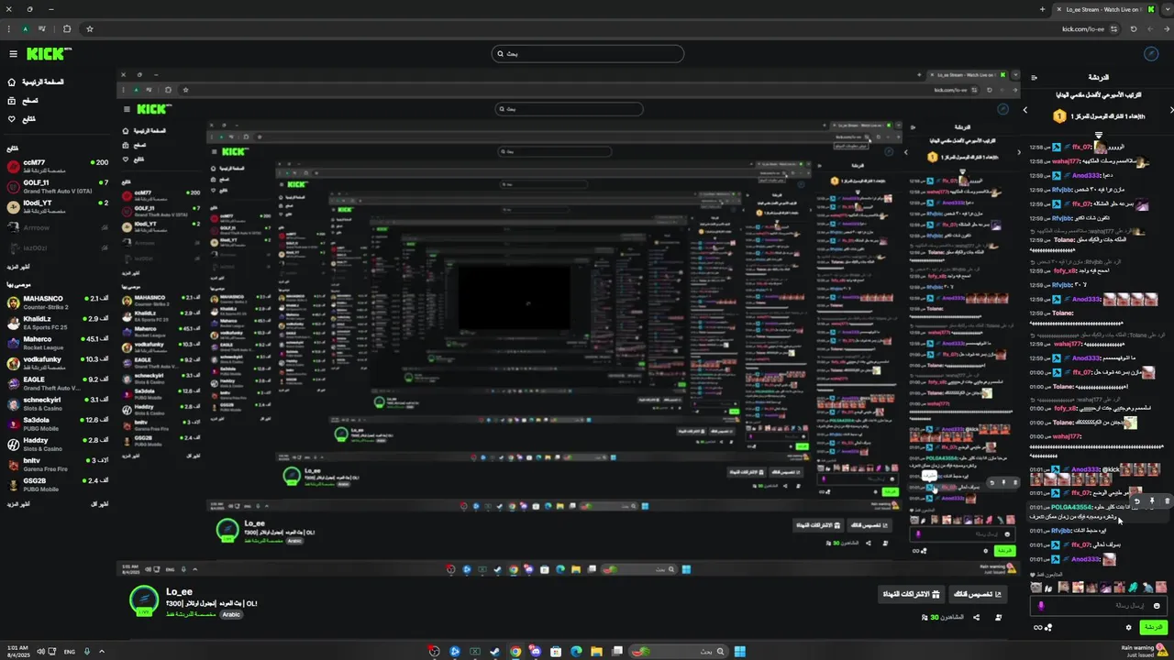This screenshot has height=660, width=1174.
Task: Show hidden tray icons chevron
Action: pyautogui.click(x=102, y=652)
